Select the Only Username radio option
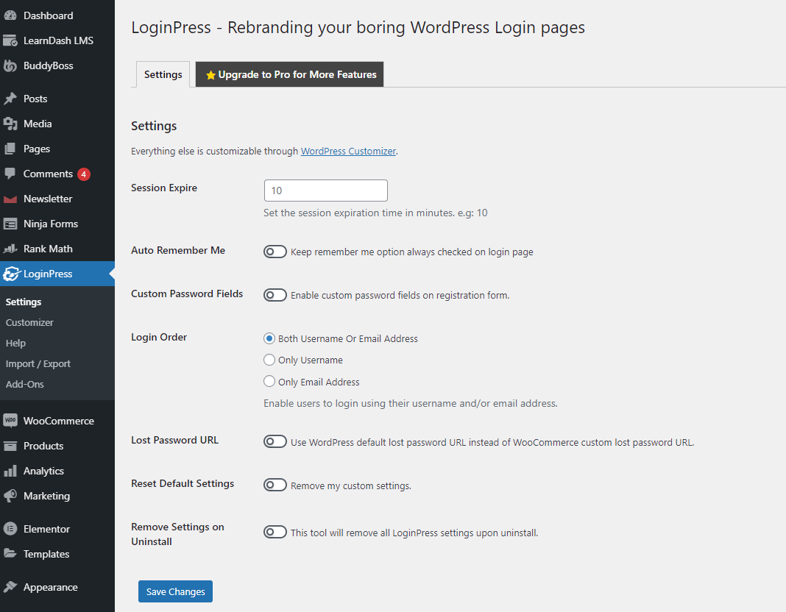 coord(269,360)
